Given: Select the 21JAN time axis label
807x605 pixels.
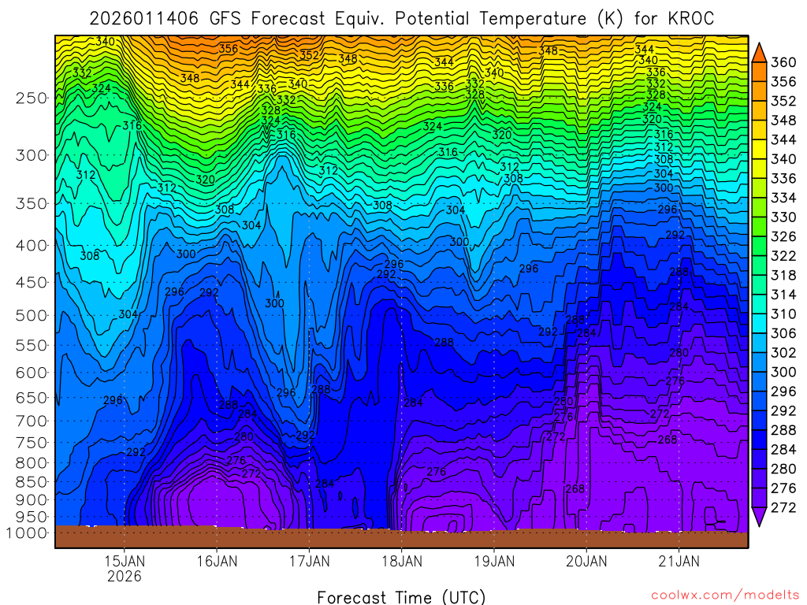Looking at the screenshot, I should coord(679,561).
